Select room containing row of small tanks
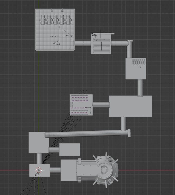This screenshot has height=195, width=175. coord(136,68)
